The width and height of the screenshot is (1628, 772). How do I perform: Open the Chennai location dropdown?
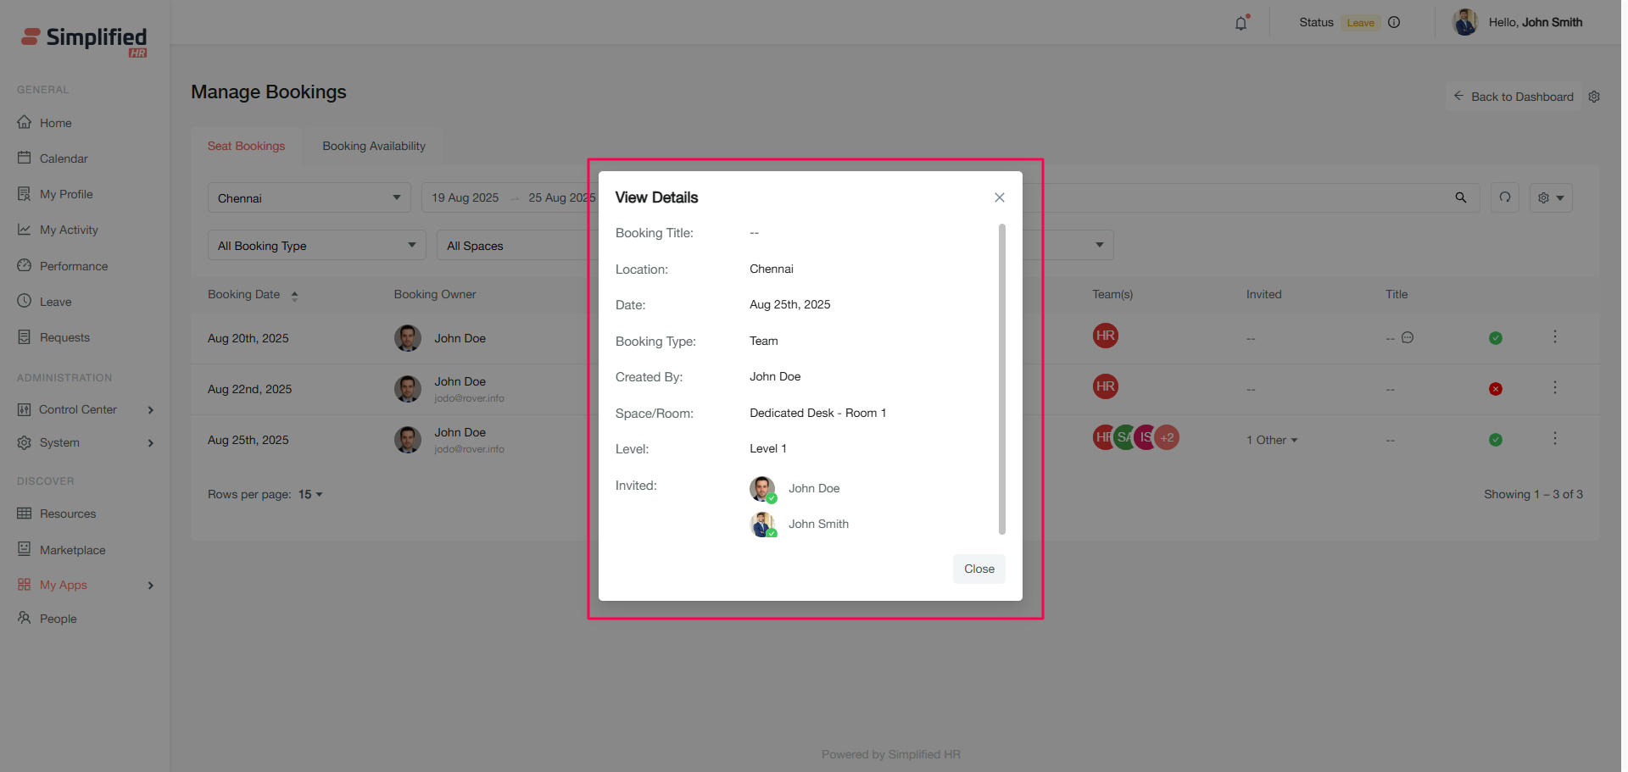[309, 198]
